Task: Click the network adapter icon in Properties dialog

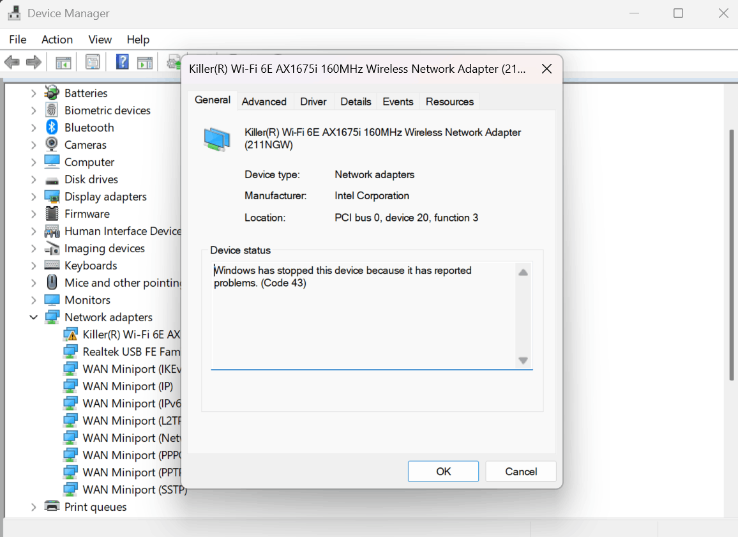Action: tap(217, 139)
